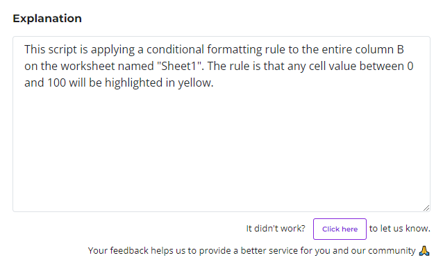The width and height of the screenshot is (443, 262).
Task: Click the folded hands emoji icon
Action: coord(424,250)
